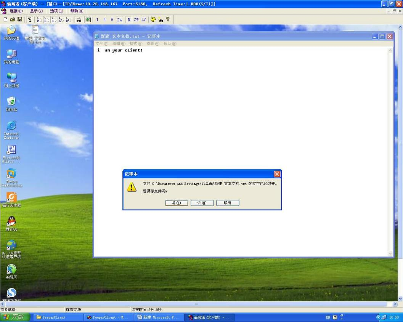This screenshot has width=403, height=322.
Task: Click in the Notepad text editing area
Action: coord(241,152)
